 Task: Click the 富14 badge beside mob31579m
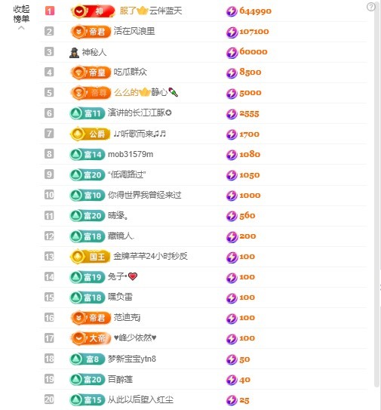88,154
